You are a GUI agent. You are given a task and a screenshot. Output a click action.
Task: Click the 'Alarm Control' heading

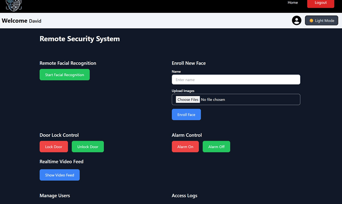coord(187,135)
